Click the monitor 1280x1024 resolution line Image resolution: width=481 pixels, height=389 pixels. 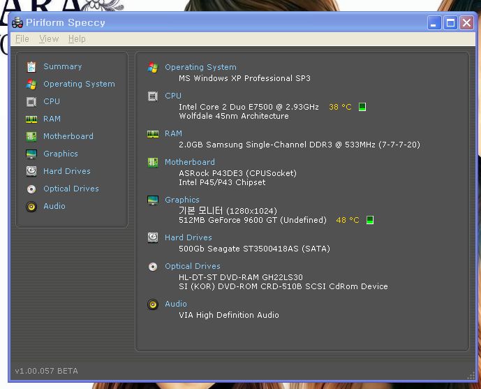click(228, 210)
